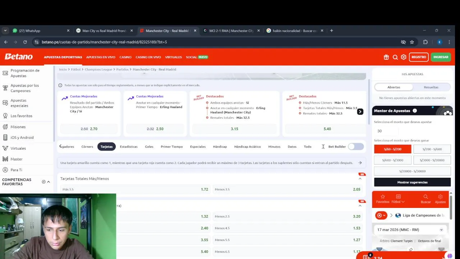Viewport: 460px width, 259px height.
Task: Collapse Competencias Favoritas section
Action: [x=49, y=182]
